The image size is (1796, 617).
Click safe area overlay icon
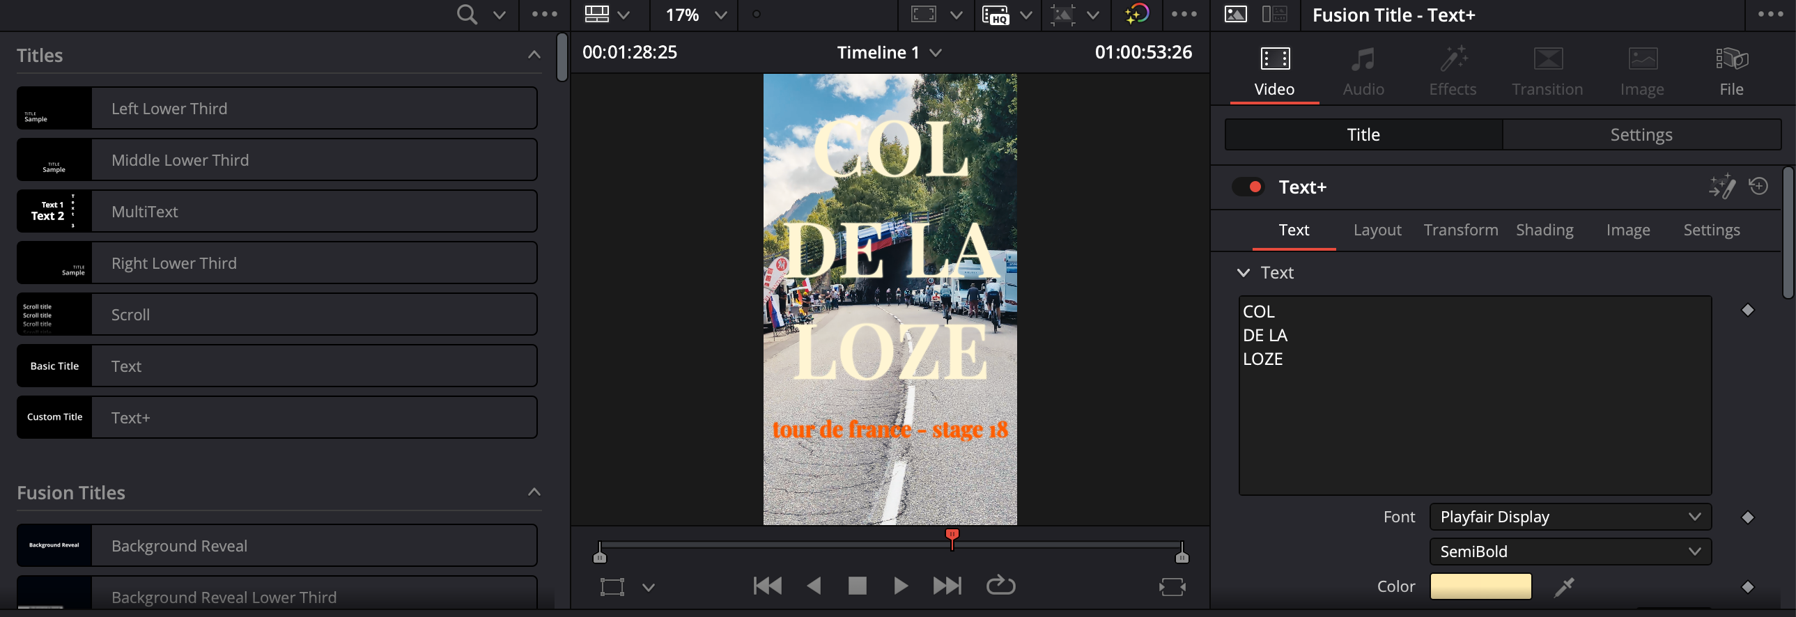point(924,15)
